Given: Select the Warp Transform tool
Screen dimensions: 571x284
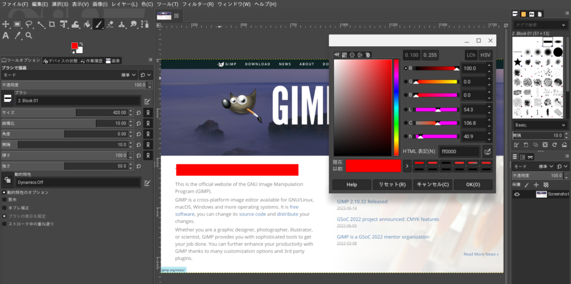Looking at the screenshot, I should click(75, 25).
